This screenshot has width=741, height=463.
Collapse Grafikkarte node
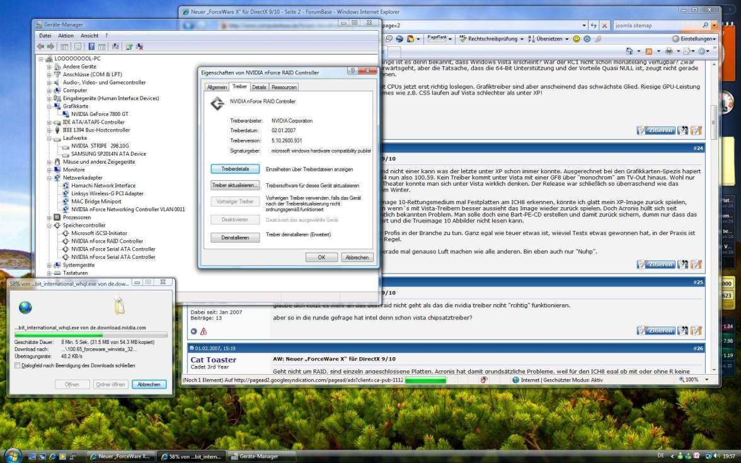[x=49, y=106]
